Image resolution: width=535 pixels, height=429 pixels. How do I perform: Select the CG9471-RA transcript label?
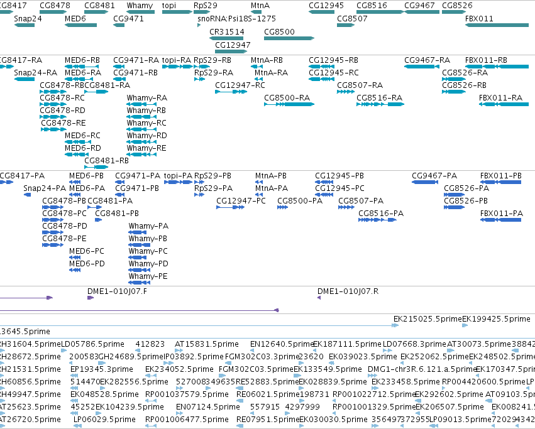(136, 60)
